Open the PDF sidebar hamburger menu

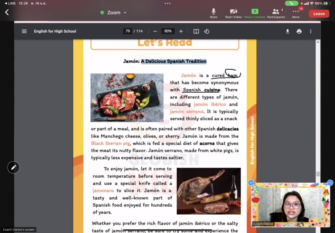tap(24, 31)
